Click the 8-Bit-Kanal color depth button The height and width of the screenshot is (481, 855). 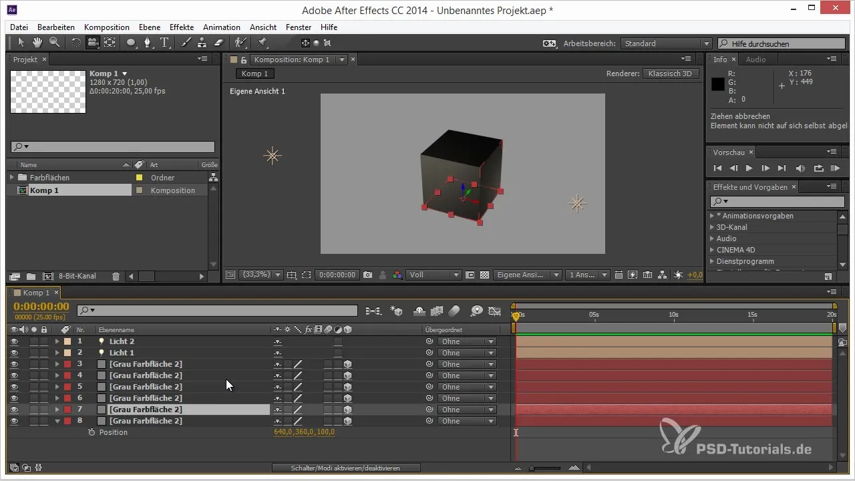click(77, 276)
